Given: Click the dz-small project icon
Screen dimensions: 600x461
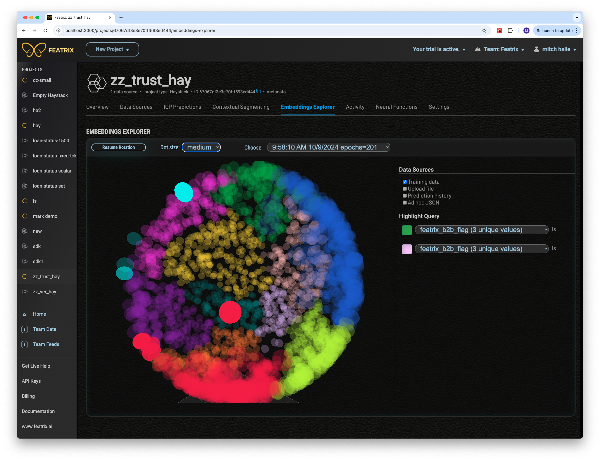Looking at the screenshot, I should point(25,80).
